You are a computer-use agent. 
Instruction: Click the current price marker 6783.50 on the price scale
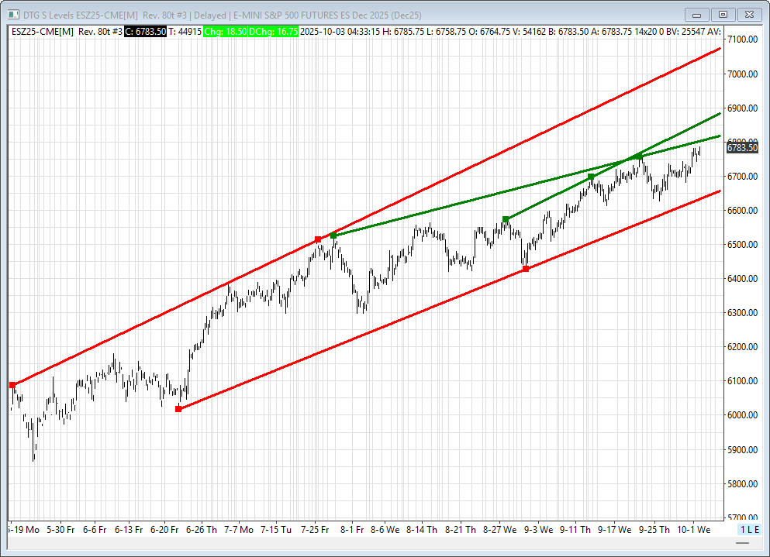click(x=741, y=148)
